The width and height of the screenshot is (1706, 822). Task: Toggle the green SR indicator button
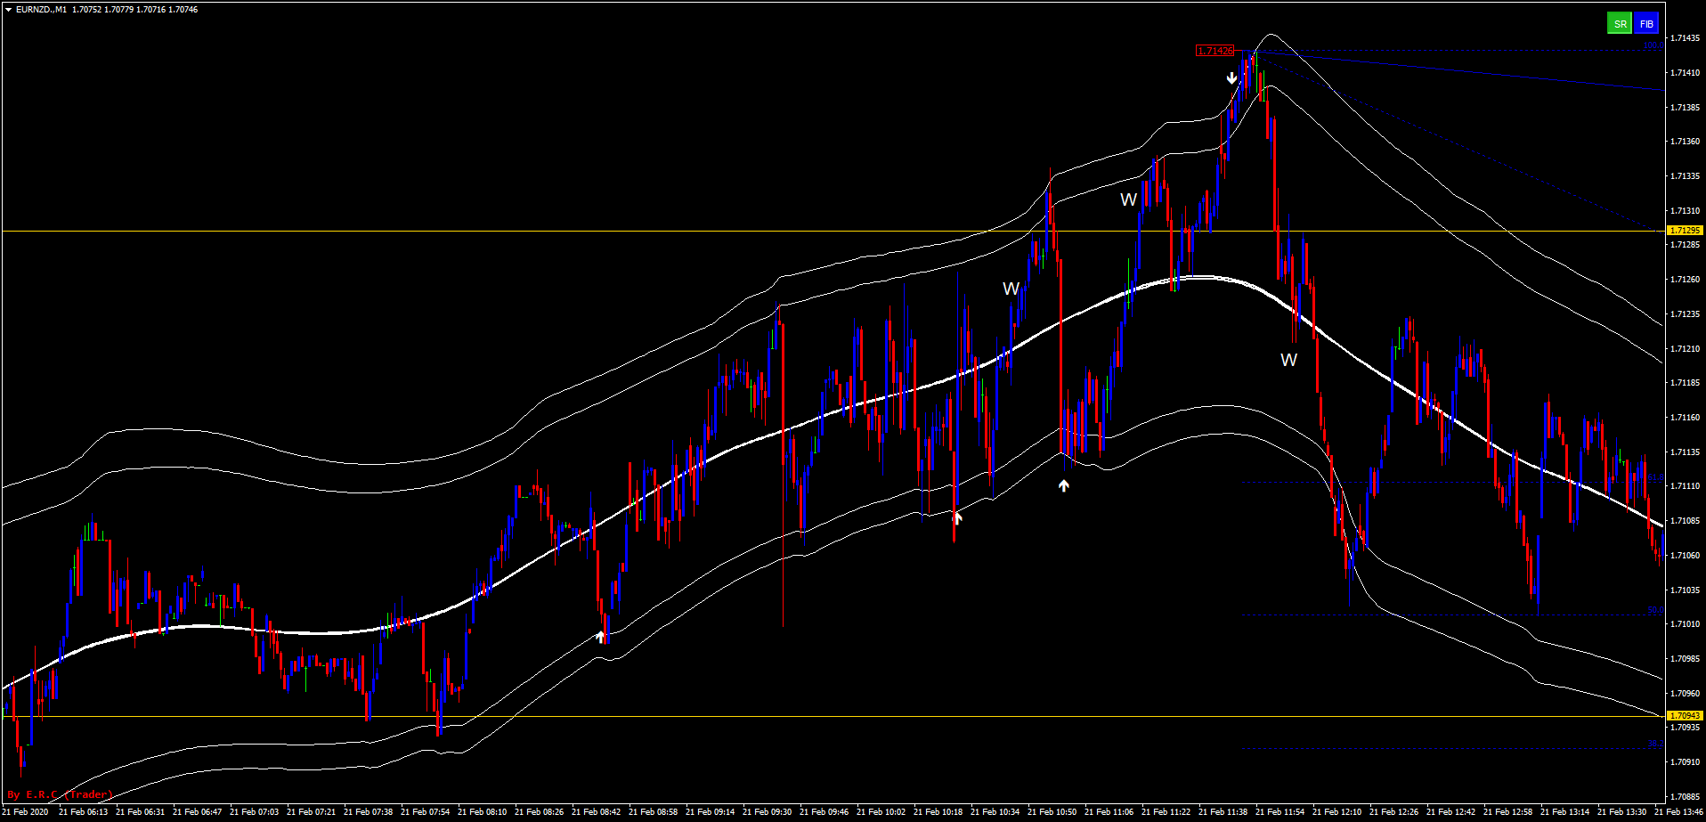click(x=1619, y=24)
